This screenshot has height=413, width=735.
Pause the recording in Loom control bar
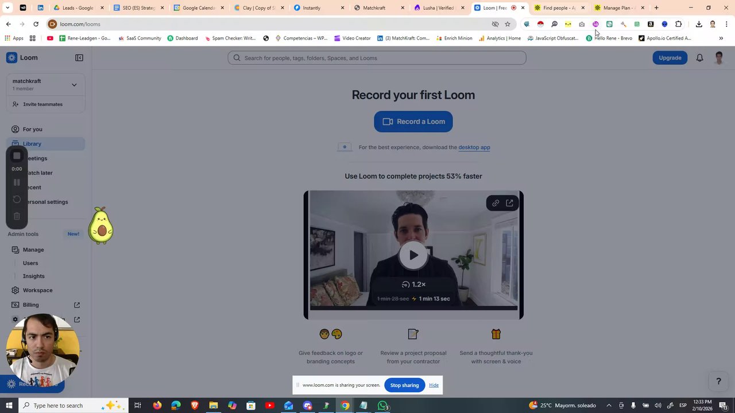17,182
